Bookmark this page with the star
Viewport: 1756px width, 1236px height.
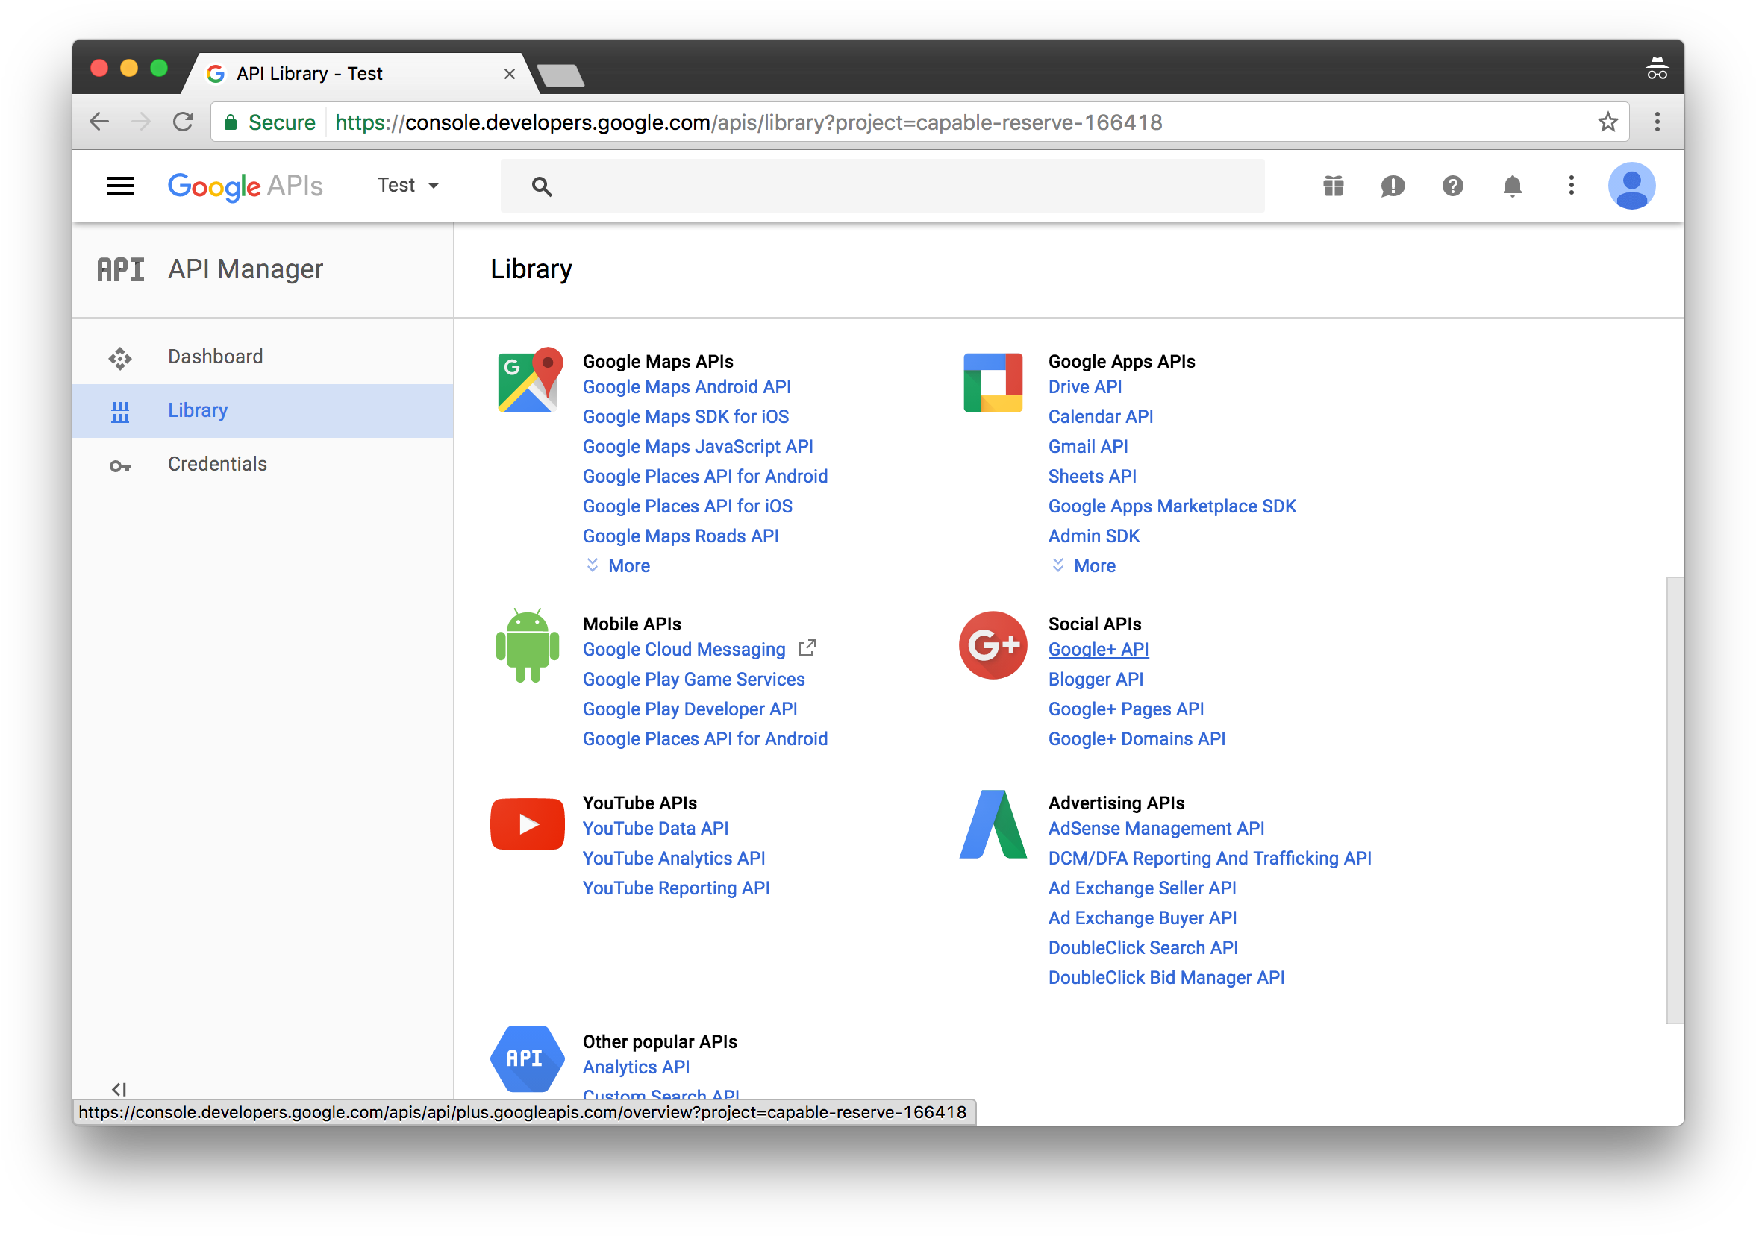pyautogui.click(x=1607, y=122)
